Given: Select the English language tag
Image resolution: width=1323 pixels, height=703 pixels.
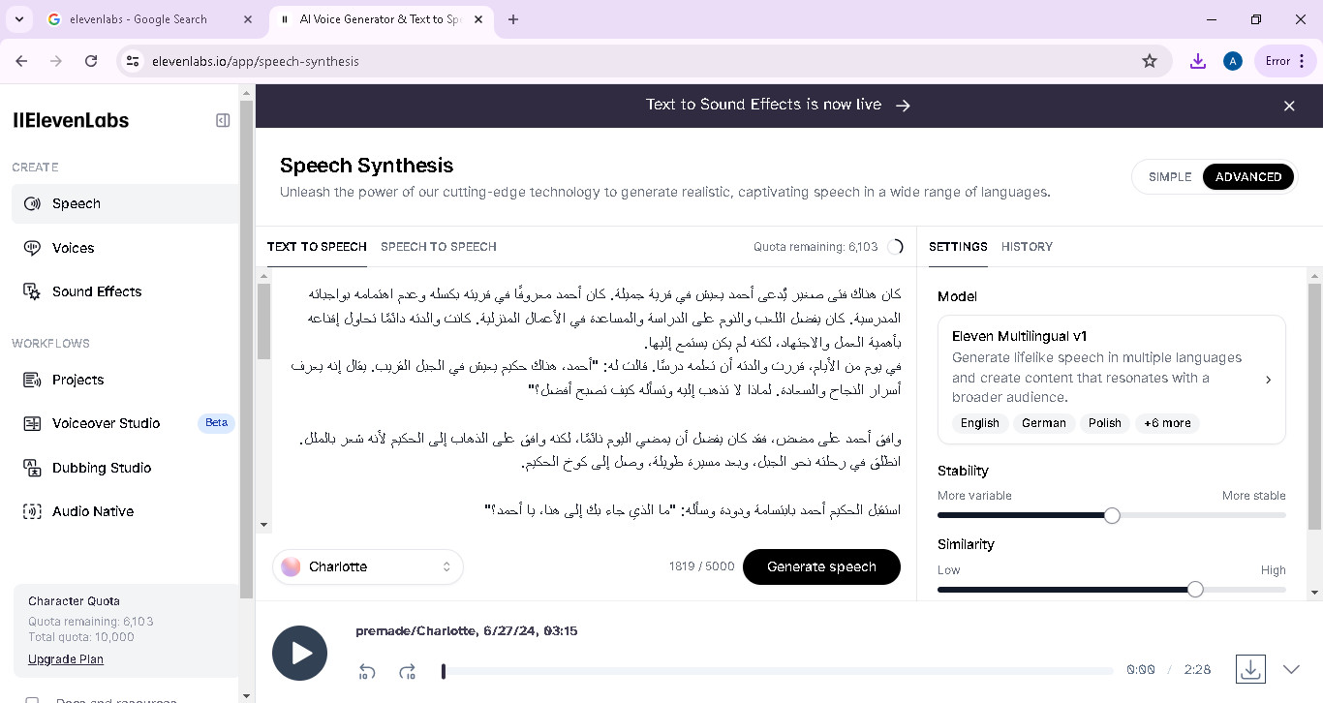Looking at the screenshot, I should tap(979, 423).
